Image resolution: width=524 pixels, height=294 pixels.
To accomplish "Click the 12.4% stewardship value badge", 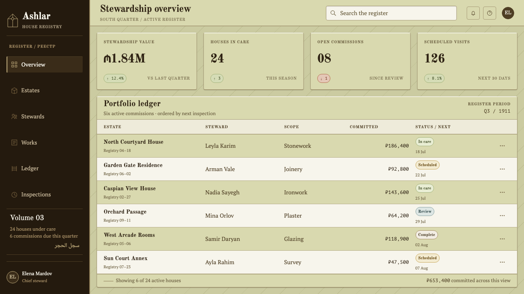I will (115, 78).
